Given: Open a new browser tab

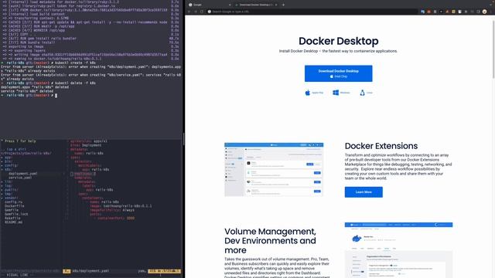Looking at the screenshot, I should coord(283,5).
